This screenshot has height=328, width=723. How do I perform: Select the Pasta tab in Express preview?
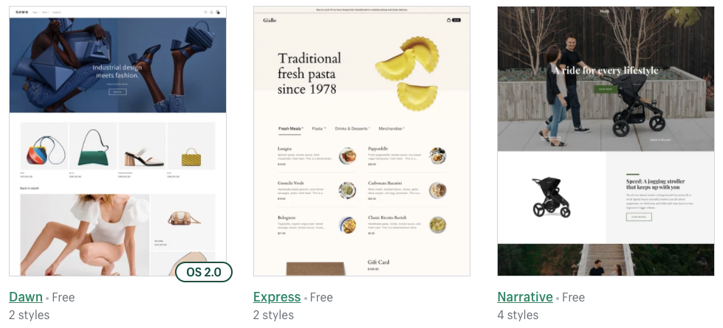pos(318,129)
